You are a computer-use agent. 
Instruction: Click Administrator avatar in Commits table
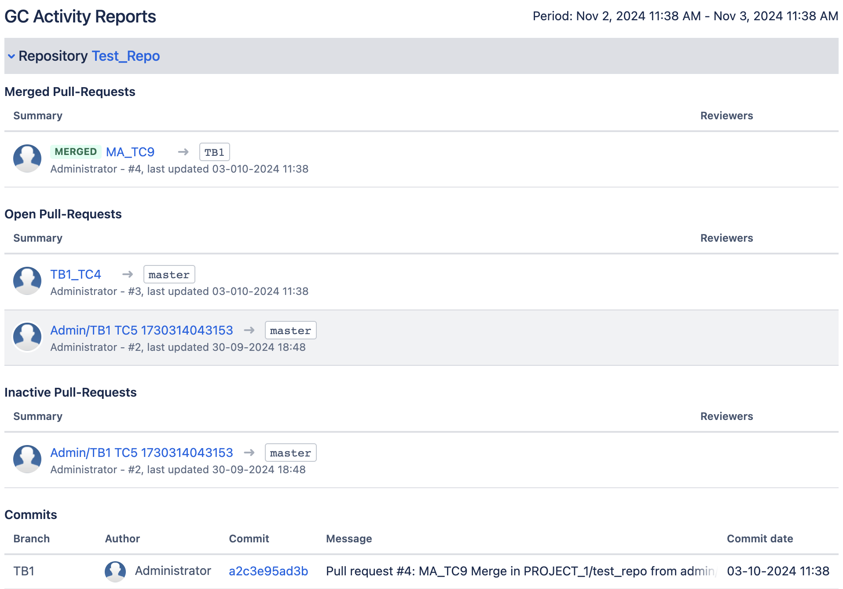(x=115, y=571)
